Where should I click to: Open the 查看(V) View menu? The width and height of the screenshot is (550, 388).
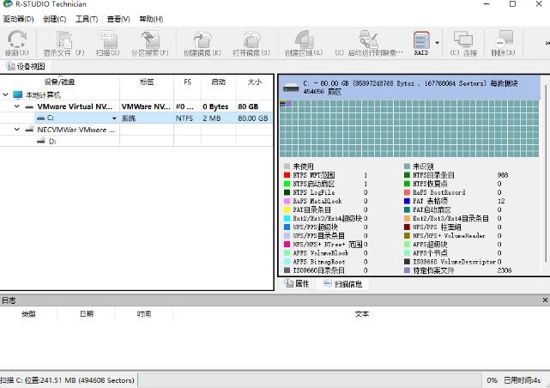click(118, 19)
